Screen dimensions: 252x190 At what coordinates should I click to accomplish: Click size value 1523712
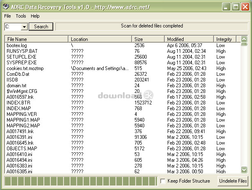point(143,103)
